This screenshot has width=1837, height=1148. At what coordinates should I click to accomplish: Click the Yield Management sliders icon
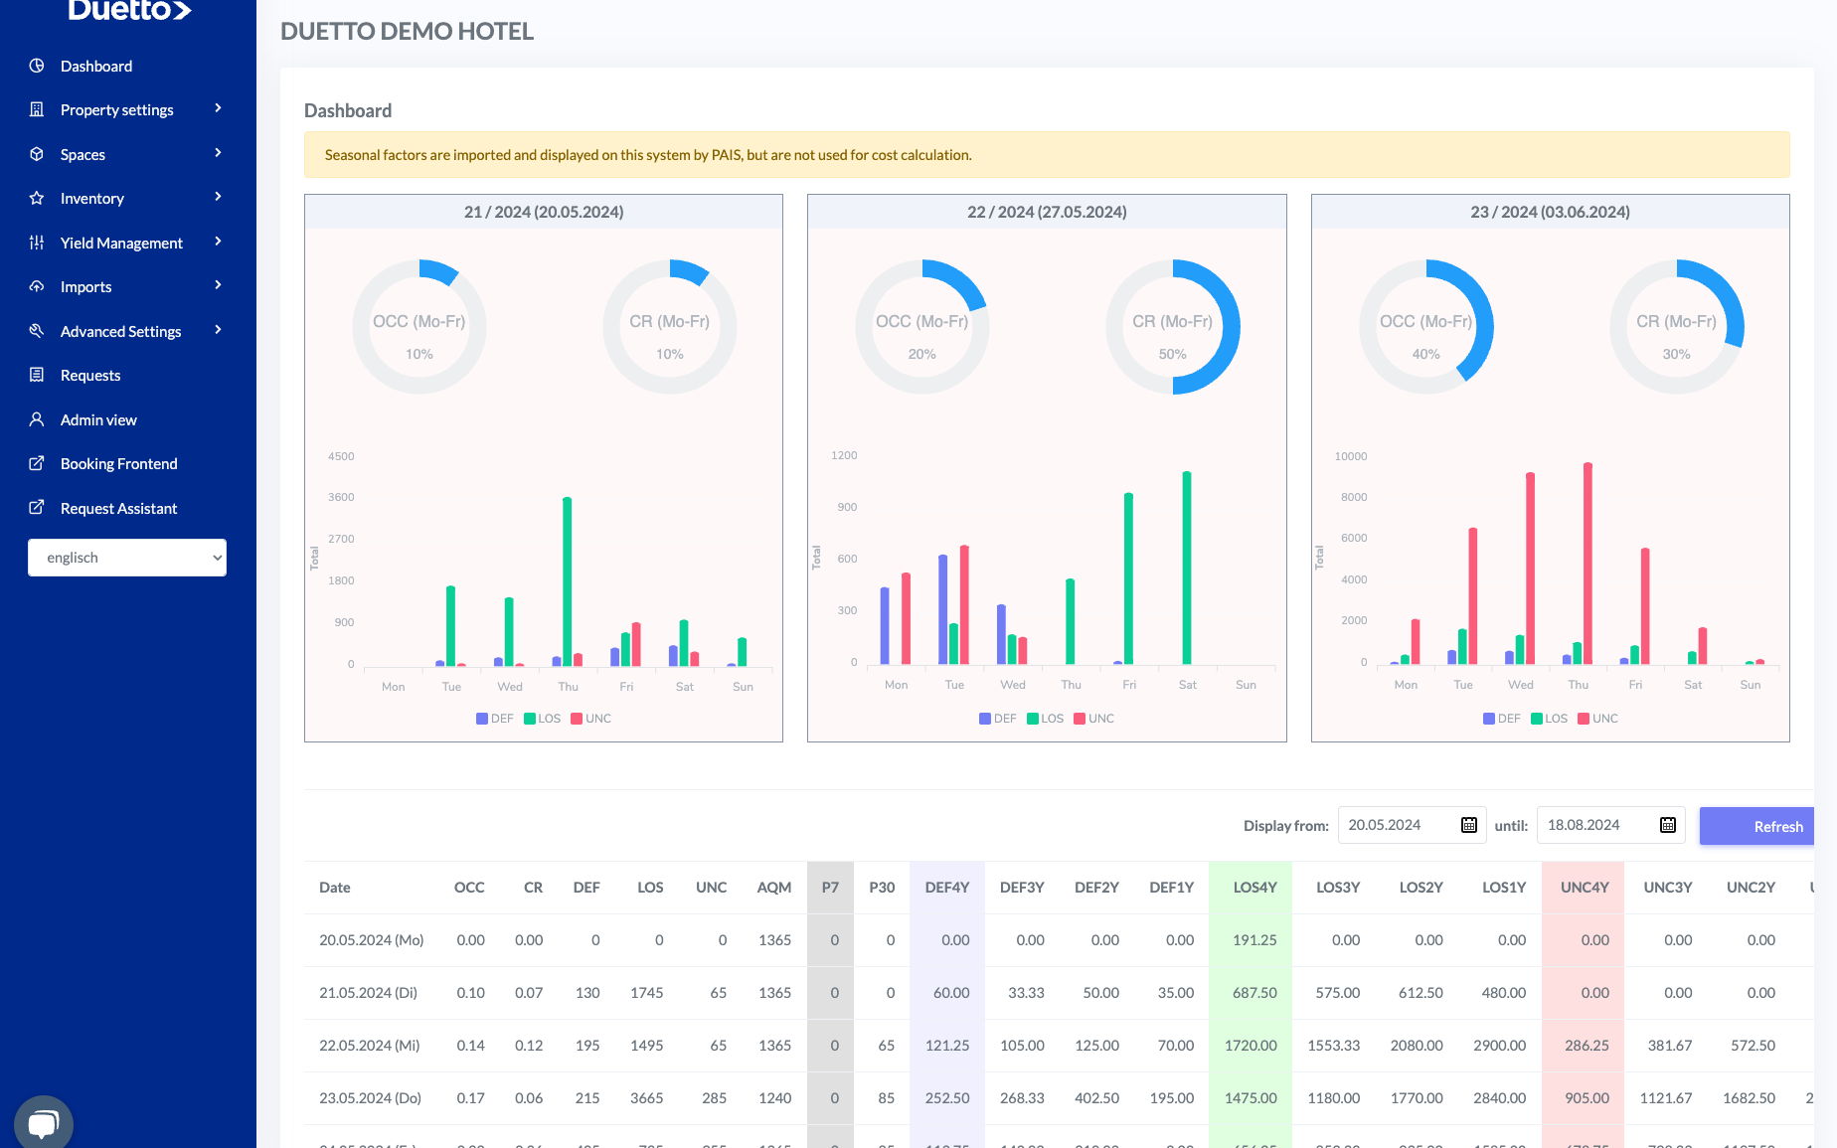coord(37,243)
